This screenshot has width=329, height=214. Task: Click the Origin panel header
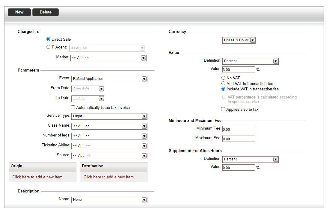click(x=43, y=167)
